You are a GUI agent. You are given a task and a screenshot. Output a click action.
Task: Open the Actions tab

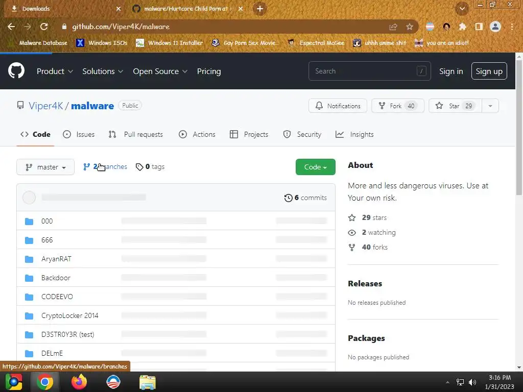pyautogui.click(x=197, y=134)
